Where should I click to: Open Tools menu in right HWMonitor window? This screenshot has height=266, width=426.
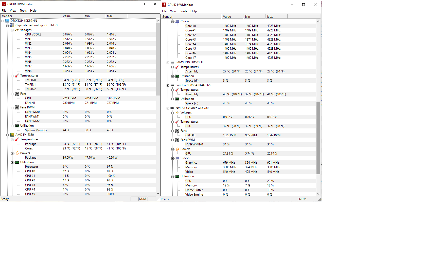[183, 11]
